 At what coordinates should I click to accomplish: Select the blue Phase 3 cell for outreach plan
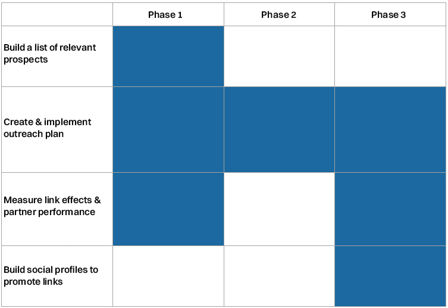(390, 129)
